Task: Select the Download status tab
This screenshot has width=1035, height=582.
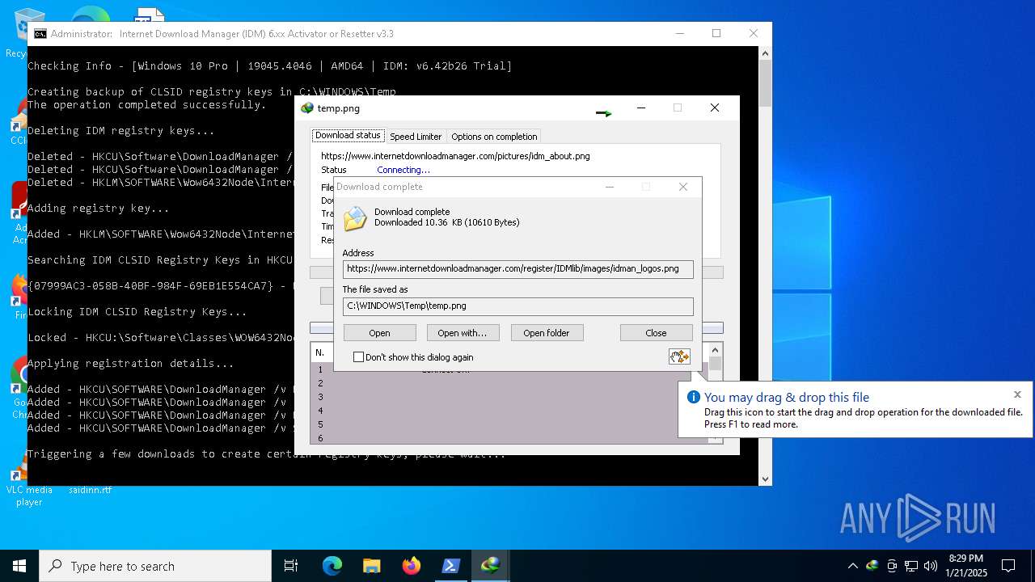Action: click(x=348, y=136)
